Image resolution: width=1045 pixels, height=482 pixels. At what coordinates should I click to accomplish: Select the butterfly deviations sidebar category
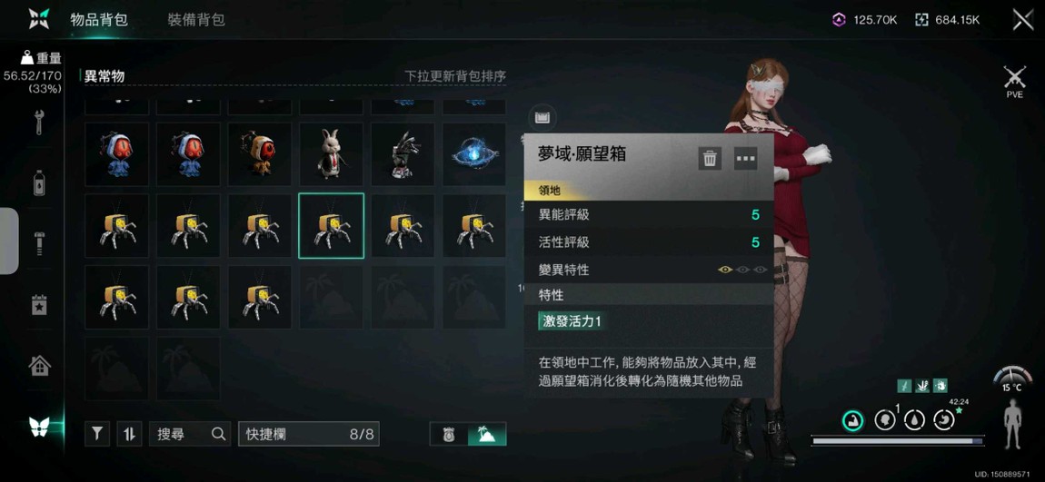point(39,426)
